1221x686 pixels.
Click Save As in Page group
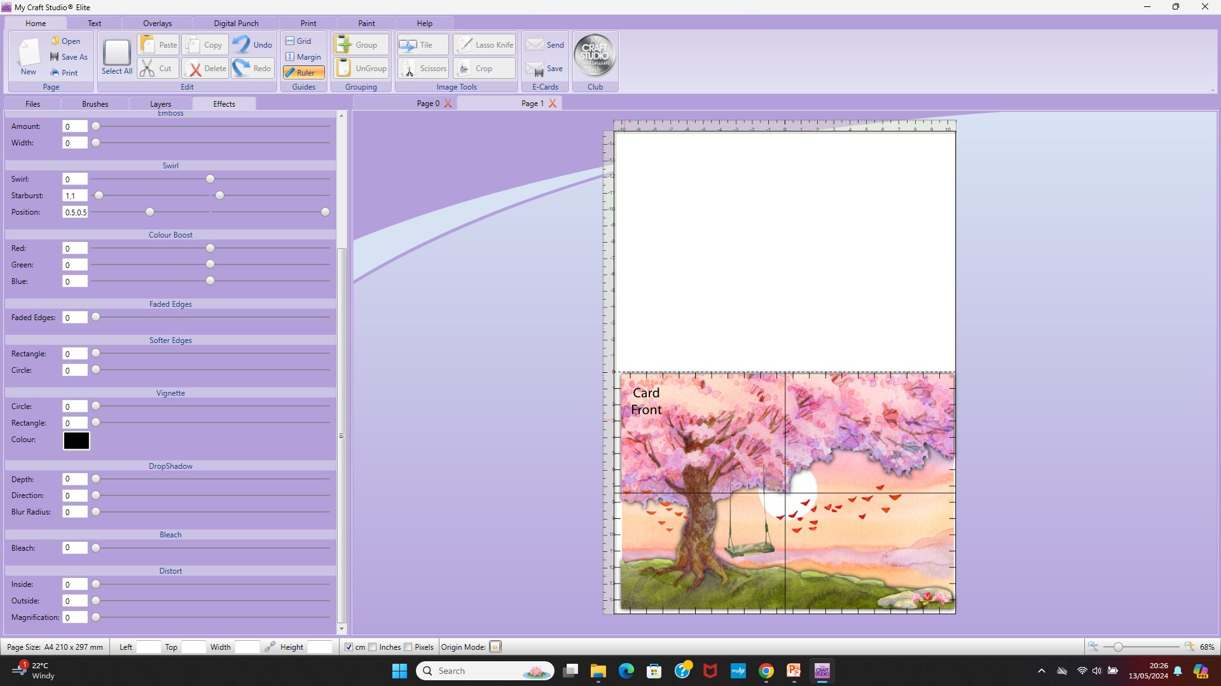tap(69, 57)
